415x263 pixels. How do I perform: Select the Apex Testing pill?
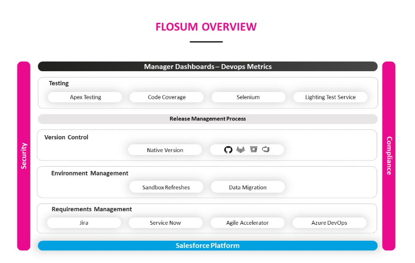point(85,97)
